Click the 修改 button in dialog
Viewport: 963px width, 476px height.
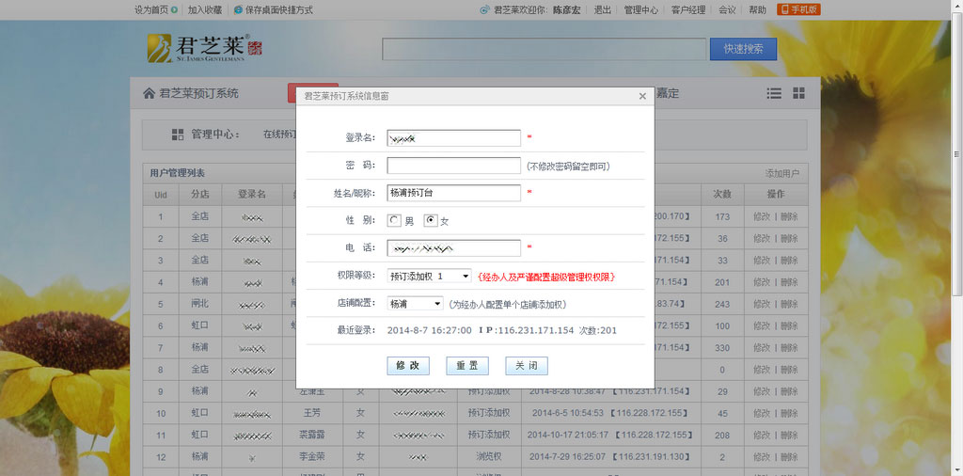click(x=408, y=365)
